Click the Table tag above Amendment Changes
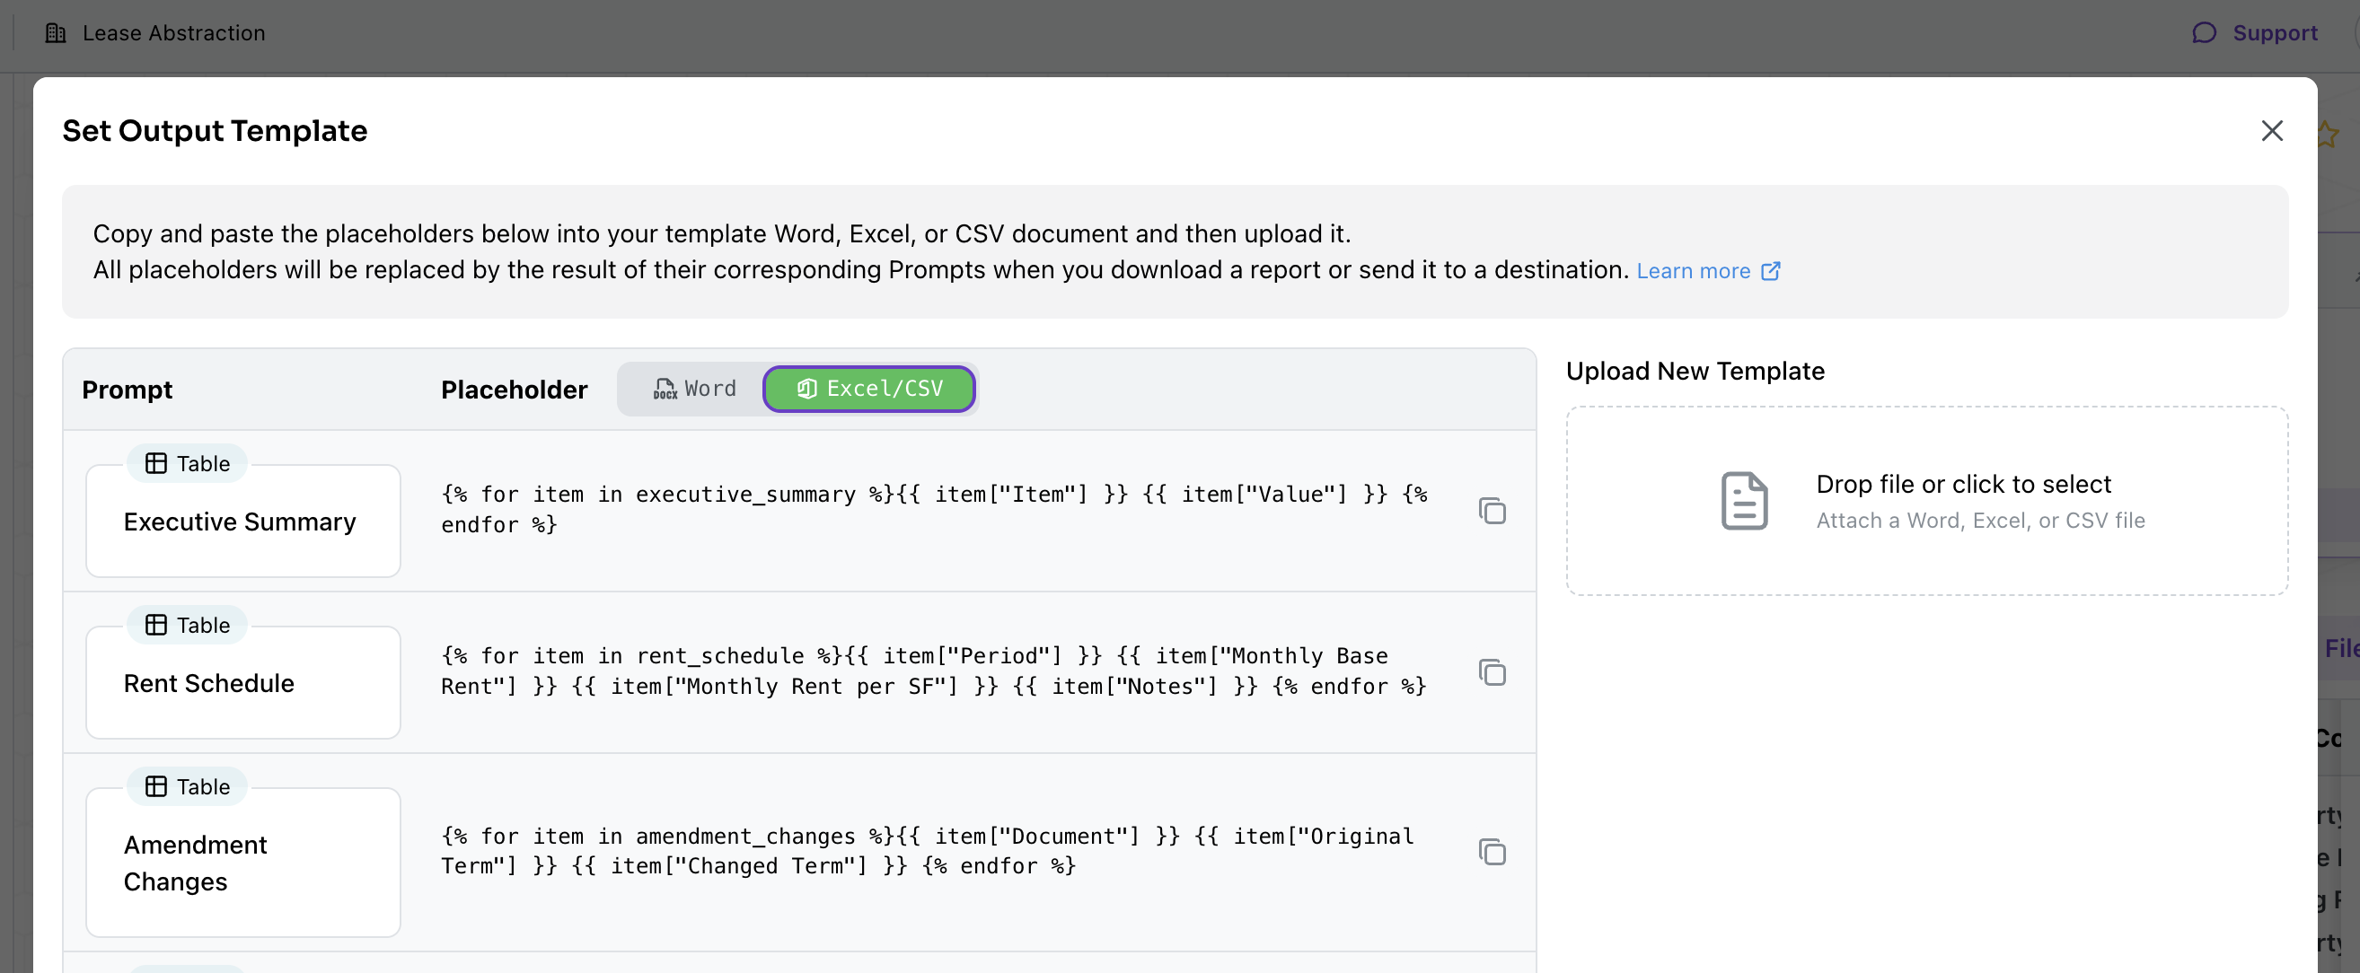The height and width of the screenshot is (973, 2360). coord(188,786)
